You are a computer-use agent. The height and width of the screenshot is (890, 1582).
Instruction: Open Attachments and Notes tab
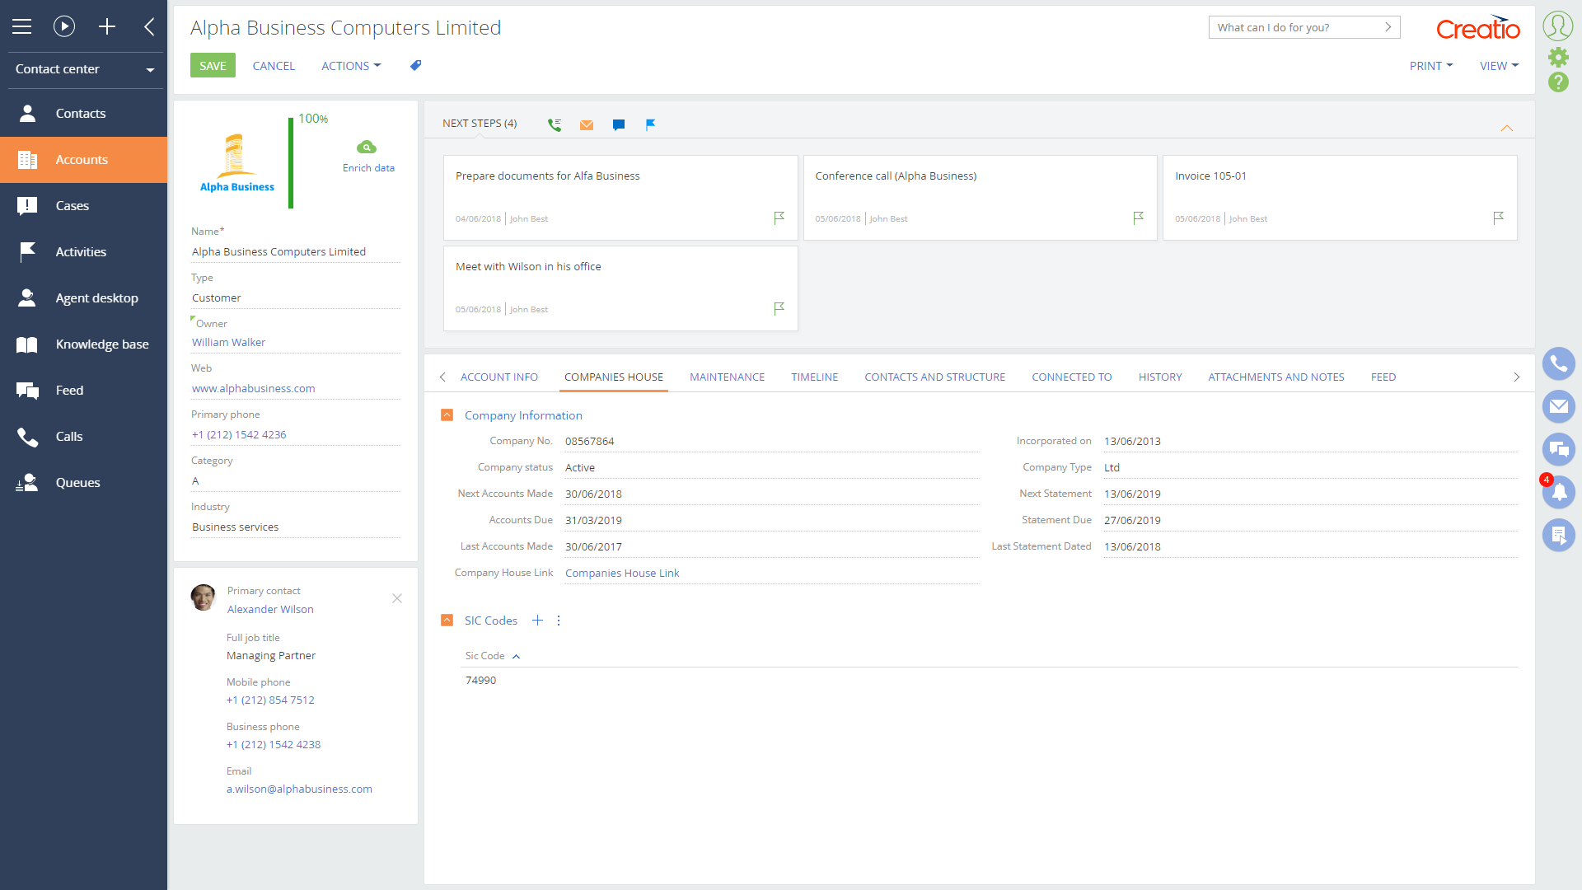point(1275,377)
